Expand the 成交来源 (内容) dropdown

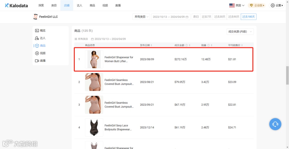pos(240,32)
